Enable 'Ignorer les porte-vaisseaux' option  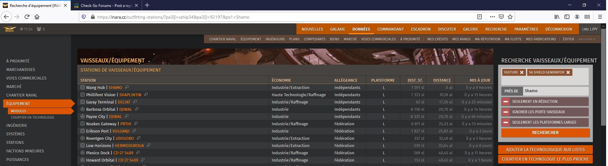tap(506, 112)
